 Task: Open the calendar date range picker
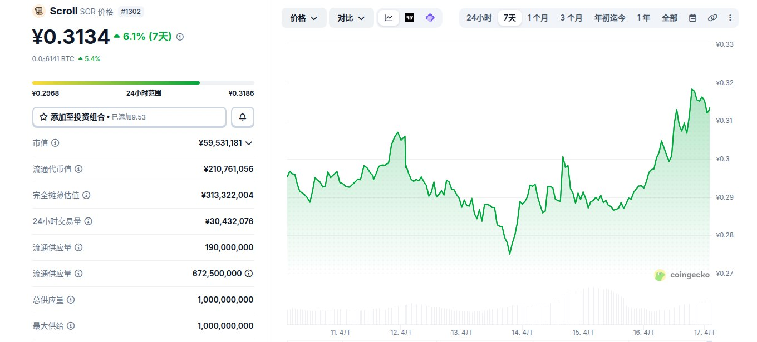point(692,18)
